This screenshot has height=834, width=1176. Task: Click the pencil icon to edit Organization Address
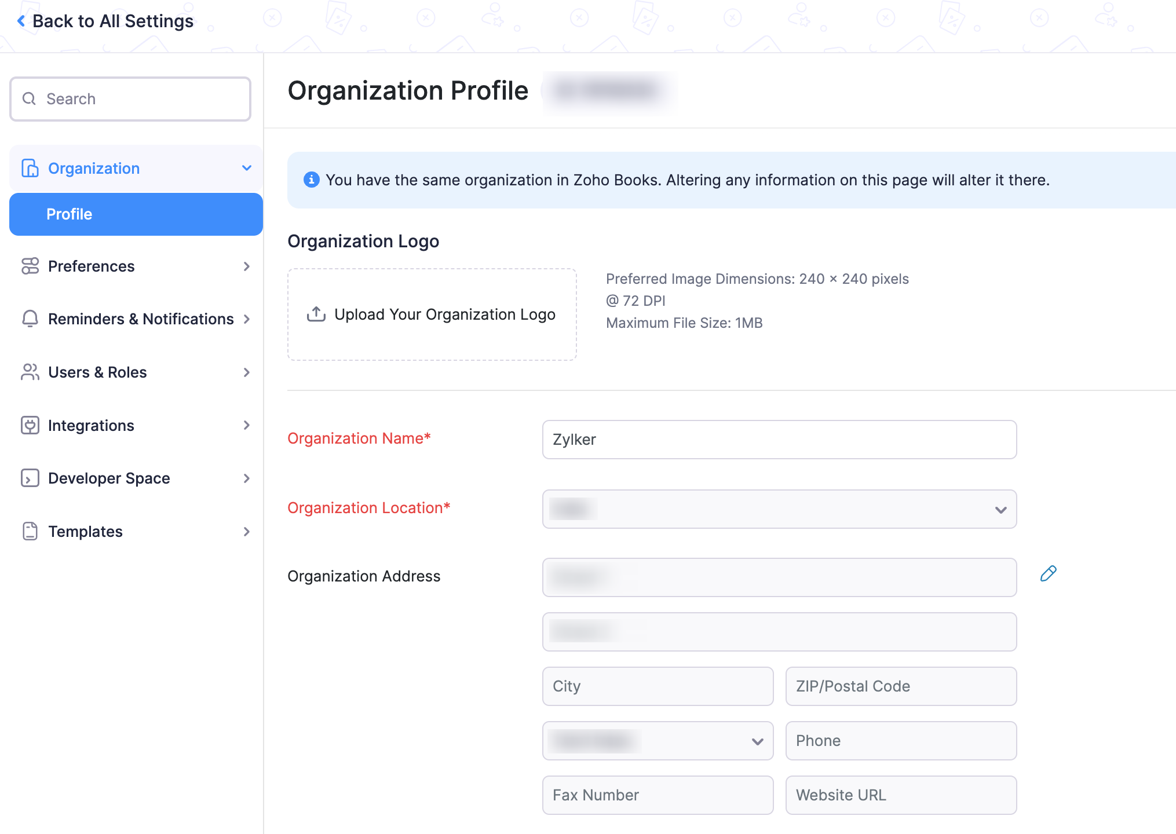pos(1049,574)
